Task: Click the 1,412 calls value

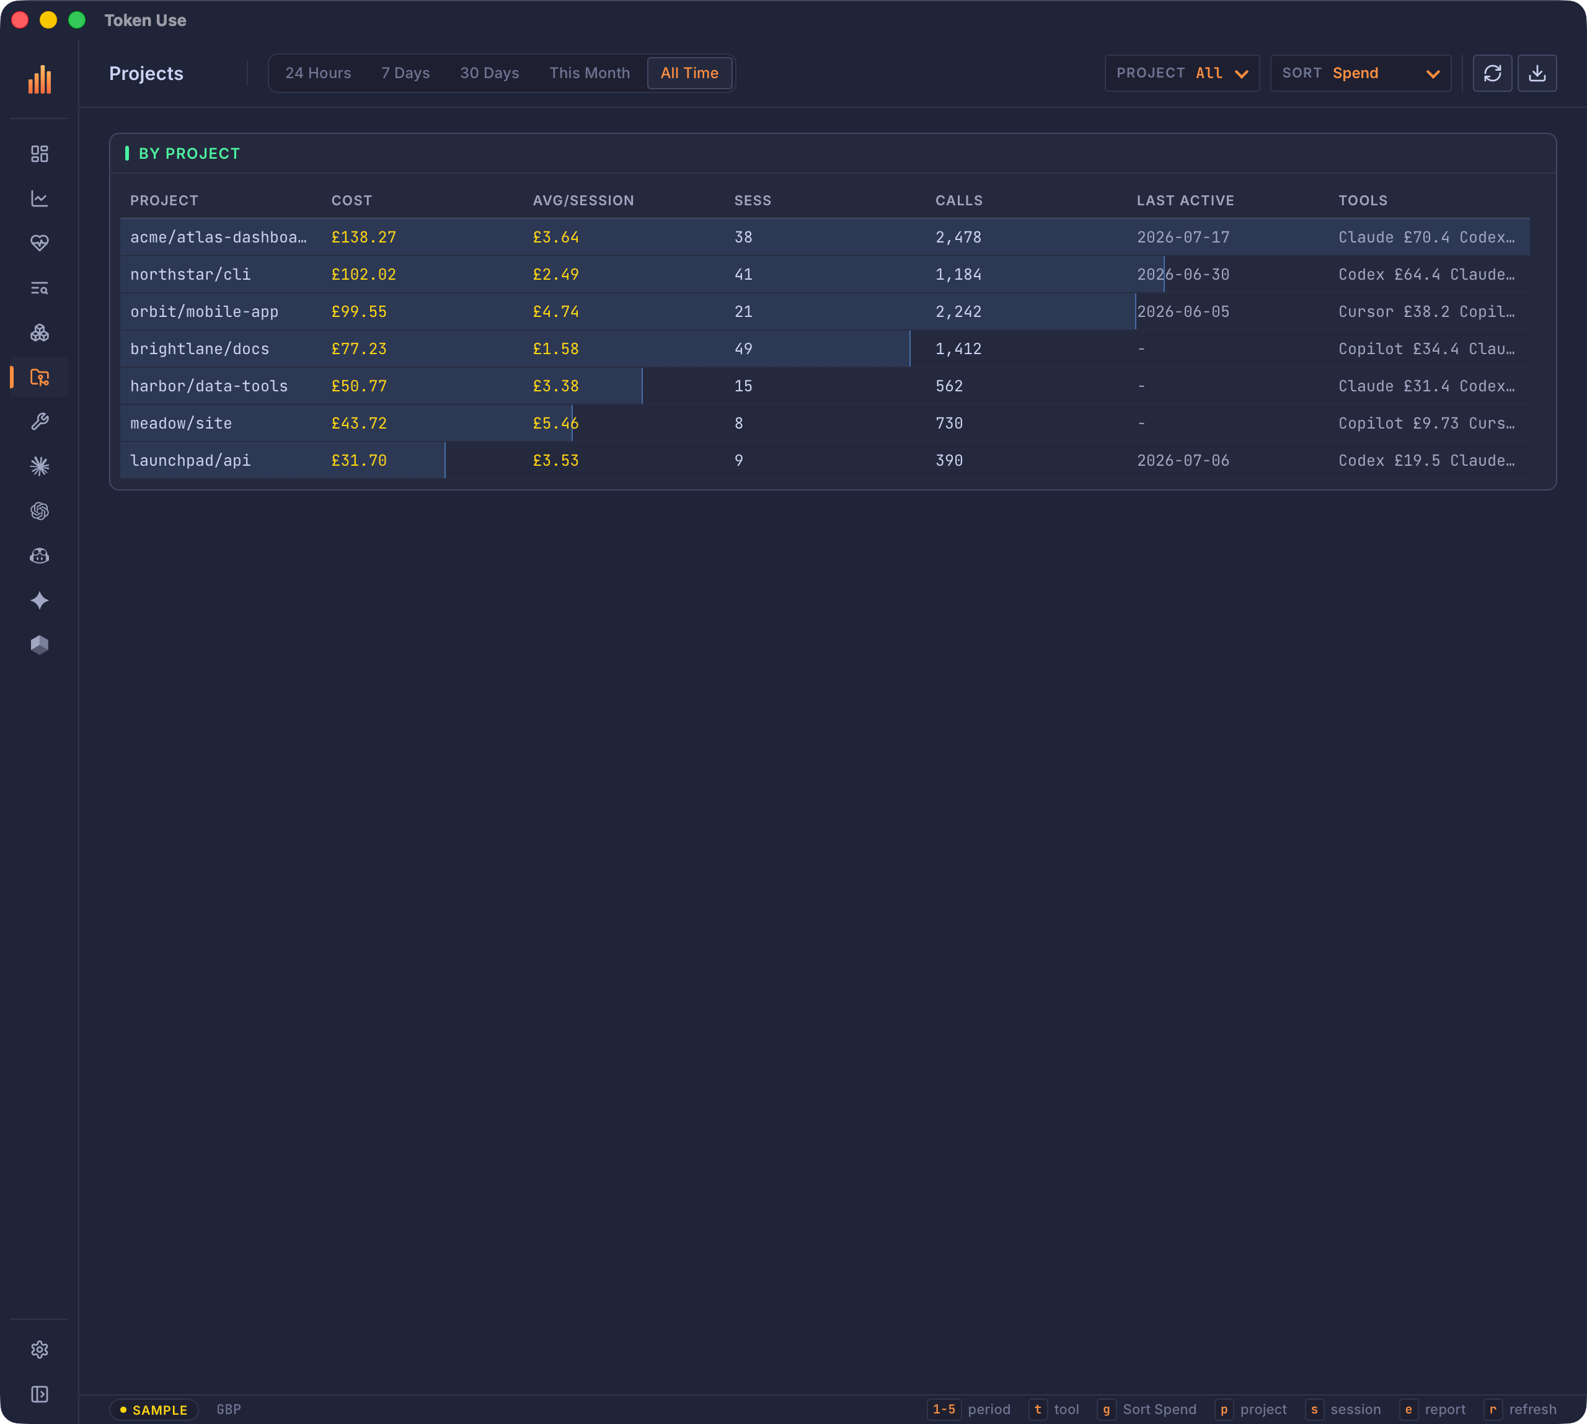Action: pos(958,349)
